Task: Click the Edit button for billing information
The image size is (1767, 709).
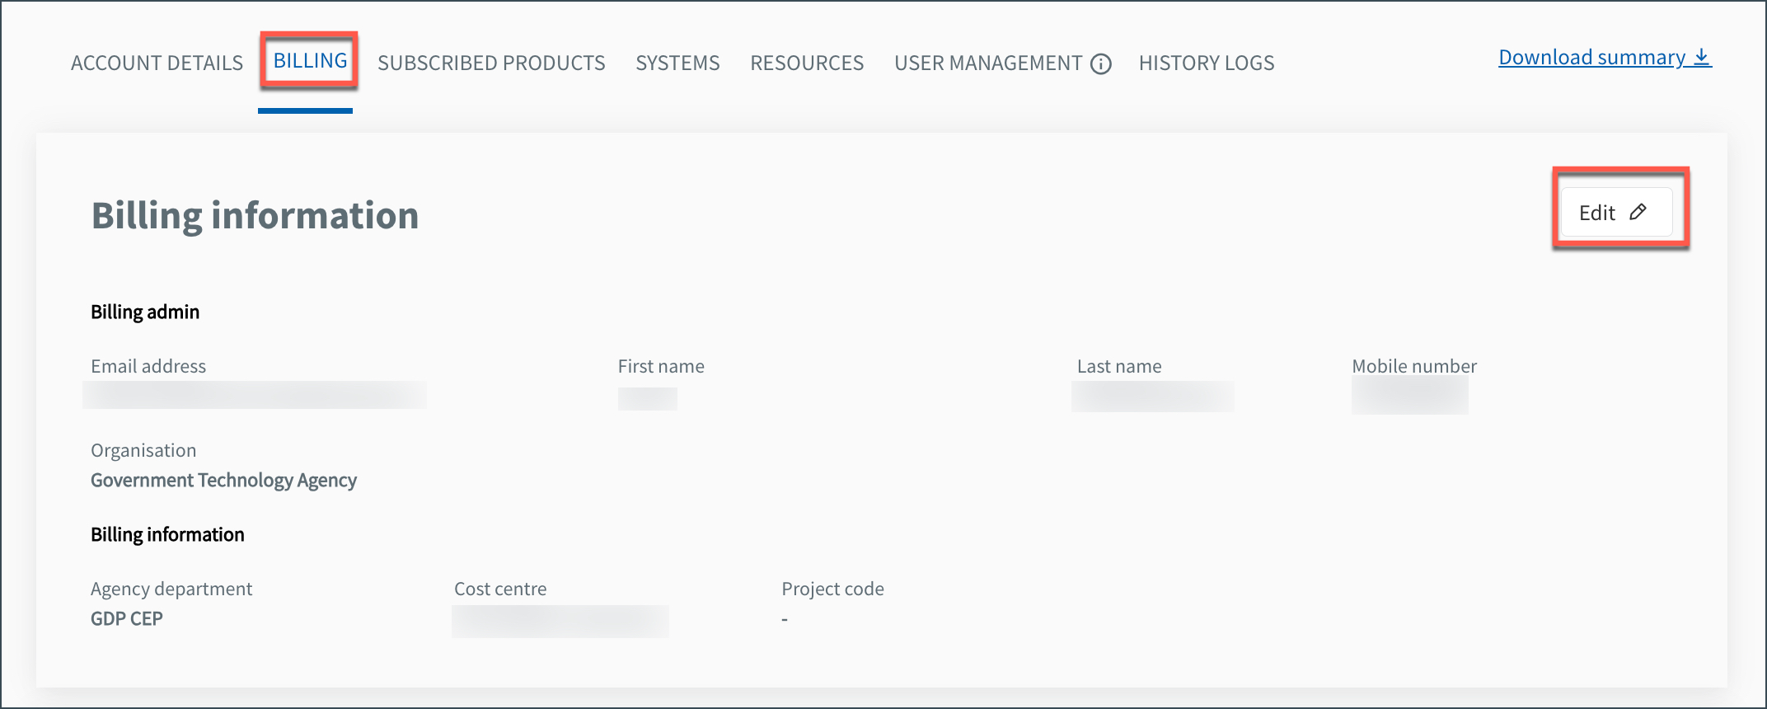Action: 1616,213
